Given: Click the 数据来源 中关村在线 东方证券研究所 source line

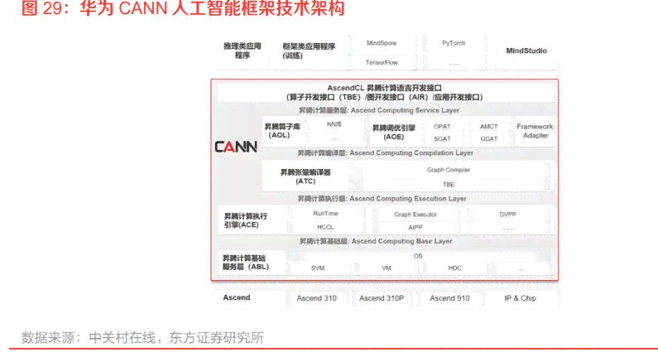Looking at the screenshot, I should tap(142, 338).
